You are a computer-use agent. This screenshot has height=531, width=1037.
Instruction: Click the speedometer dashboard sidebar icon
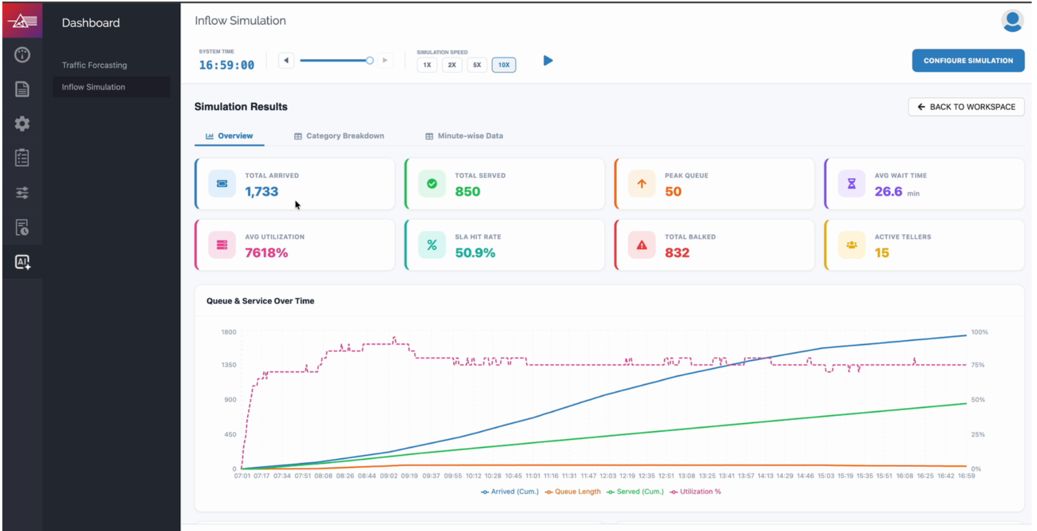point(22,55)
